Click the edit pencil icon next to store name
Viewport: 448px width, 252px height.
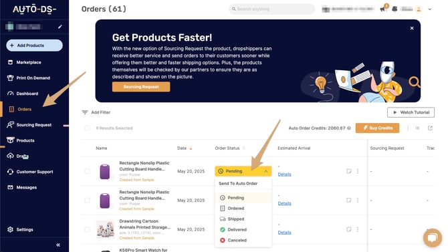60,27
